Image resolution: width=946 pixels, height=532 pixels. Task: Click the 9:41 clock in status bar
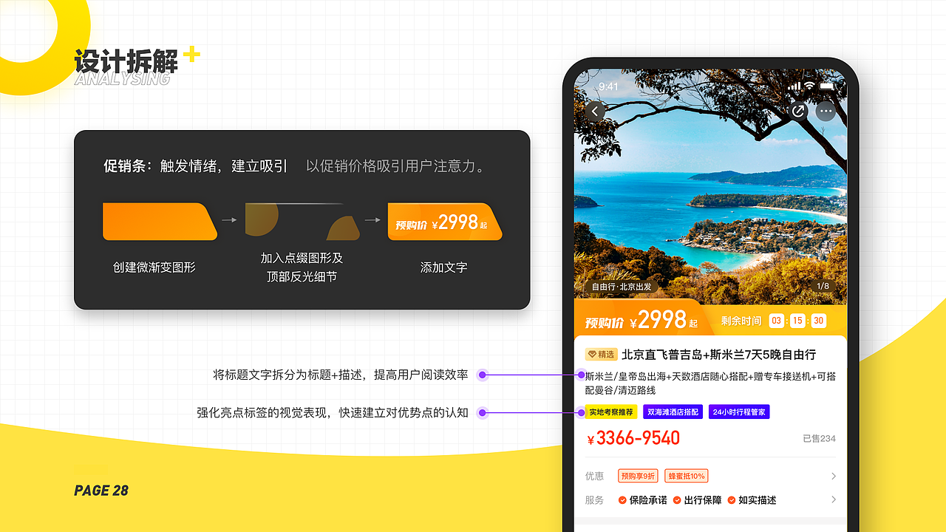(x=608, y=86)
